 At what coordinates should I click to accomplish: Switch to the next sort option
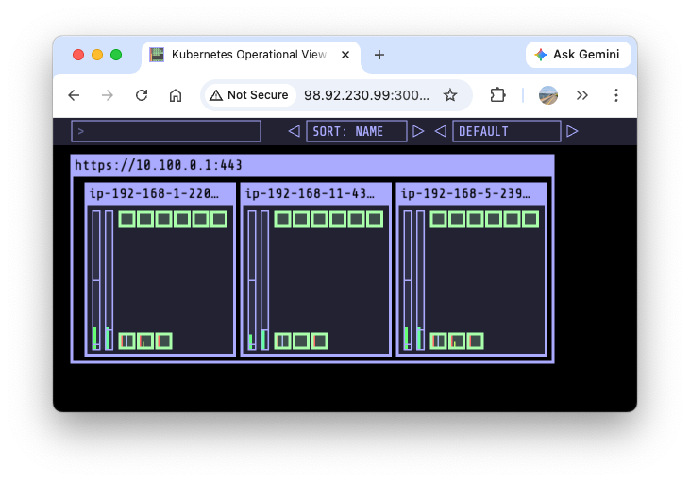pos(418,131)
